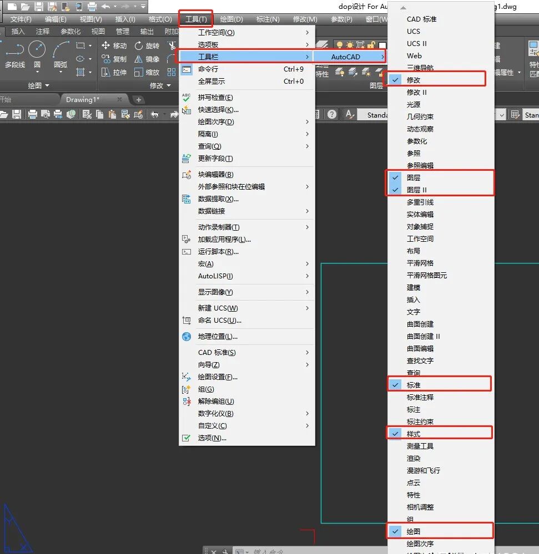This screenshot has height=554, width=539.
Task: Expand the 工作空间(O) submenu
Action: tap(247, 33)
